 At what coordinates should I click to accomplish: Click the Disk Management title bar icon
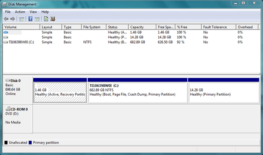coord(5,4)
